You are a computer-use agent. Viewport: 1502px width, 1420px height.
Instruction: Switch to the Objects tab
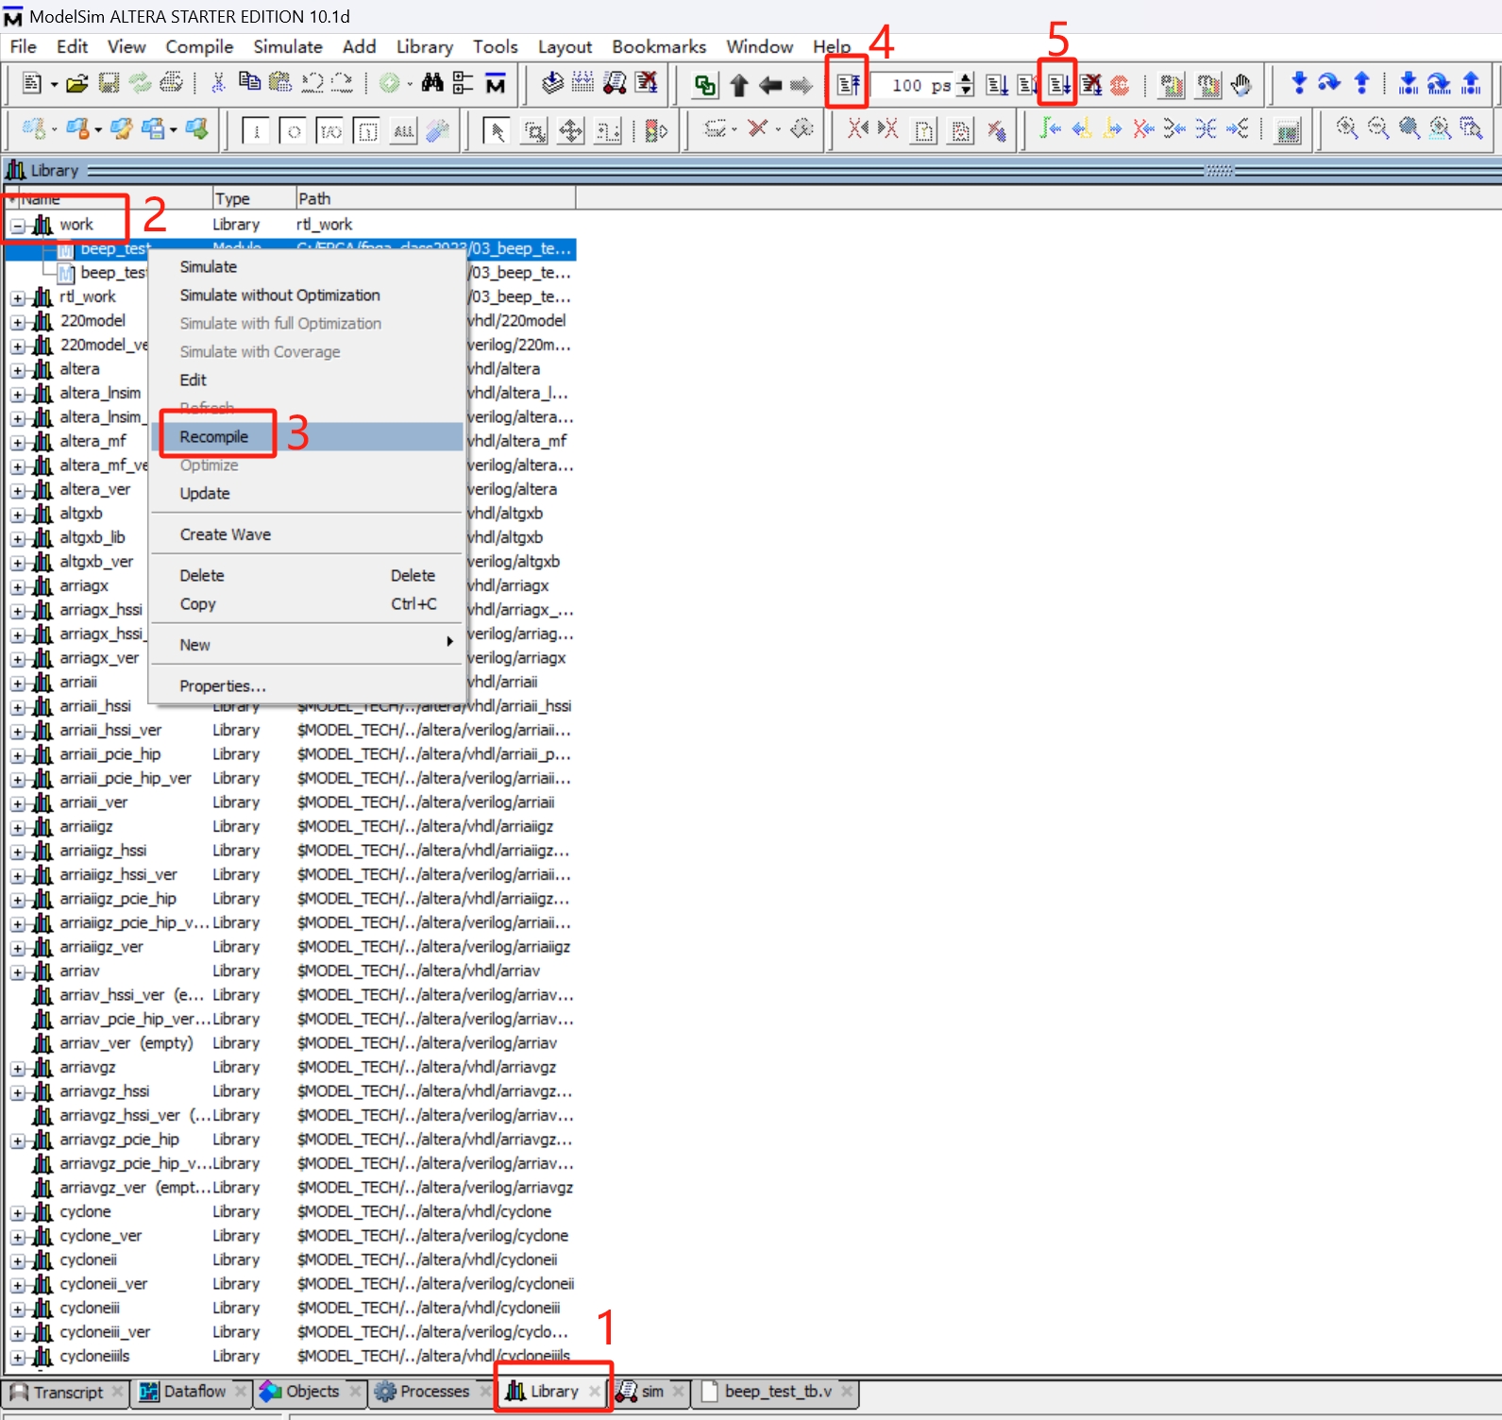tap(312, 1392)
